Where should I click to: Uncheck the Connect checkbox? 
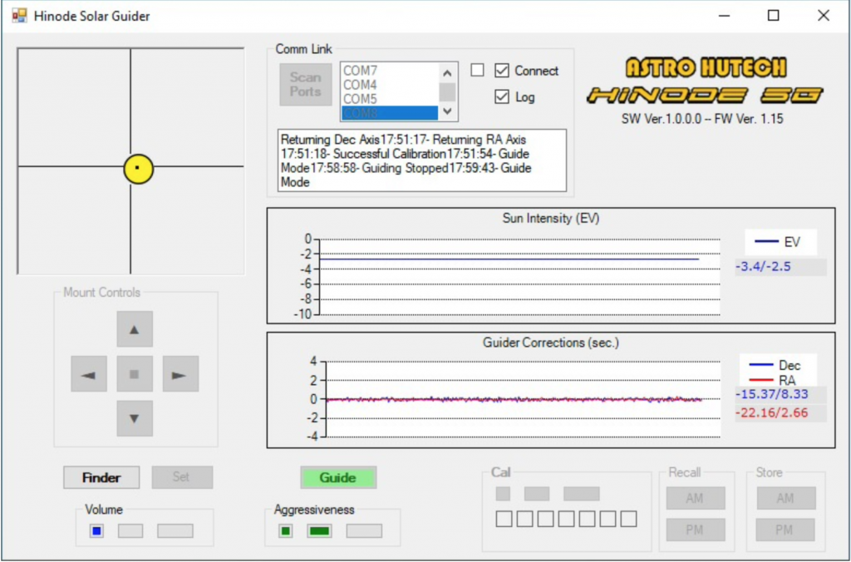click(x=502, y=71)
